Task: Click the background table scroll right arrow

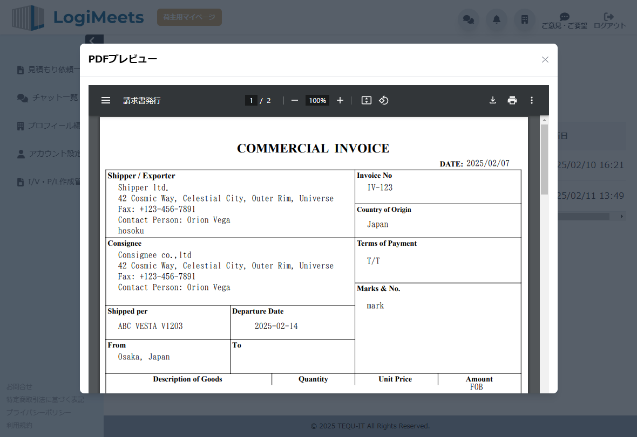Action: (621, 217)
